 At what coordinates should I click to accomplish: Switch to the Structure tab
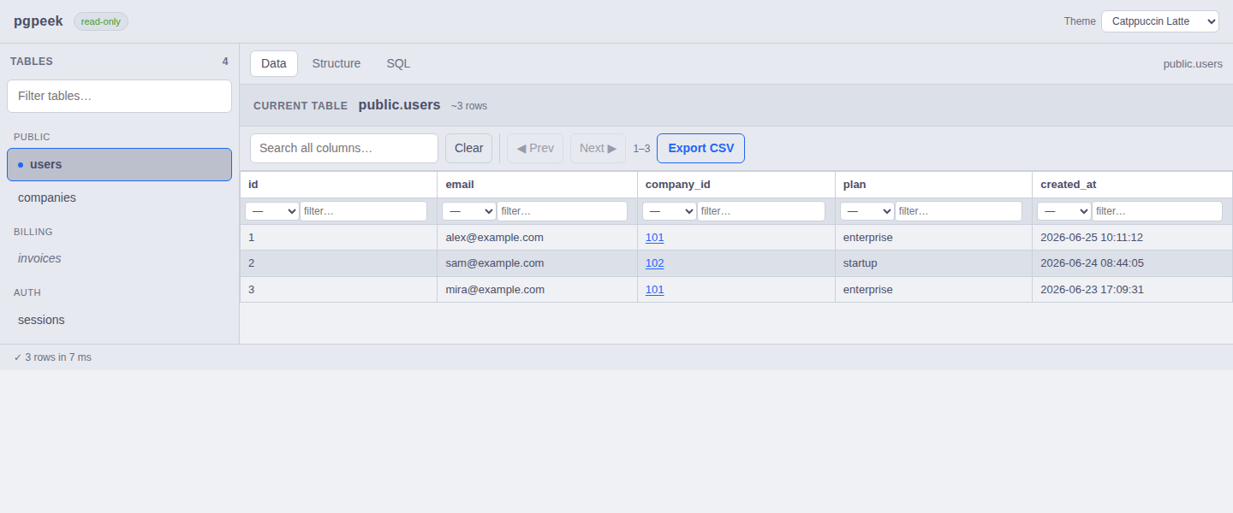[x=337, y=63]
